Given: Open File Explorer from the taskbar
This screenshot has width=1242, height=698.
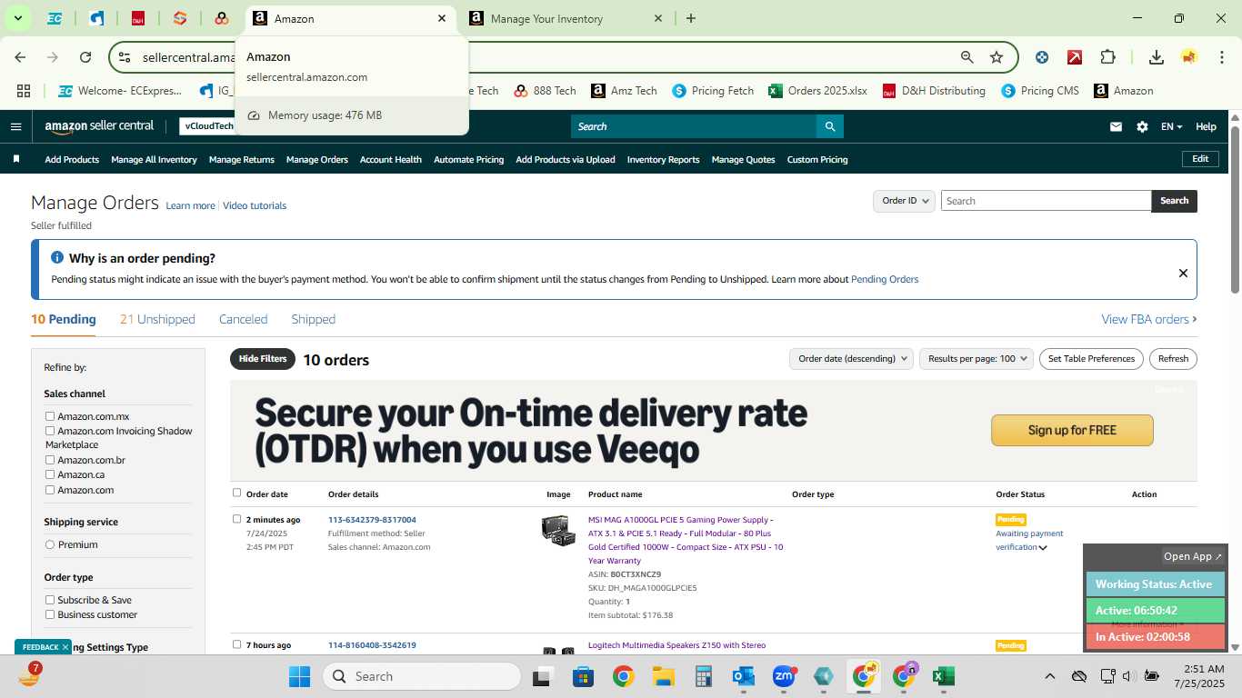Looking at the screenshot, I should [663, 676].
